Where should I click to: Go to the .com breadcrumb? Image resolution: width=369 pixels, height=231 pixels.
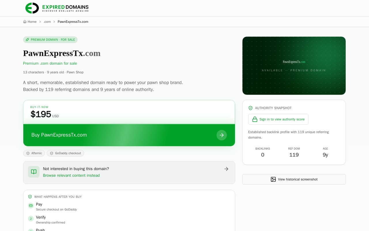click(x=47, y=22)
